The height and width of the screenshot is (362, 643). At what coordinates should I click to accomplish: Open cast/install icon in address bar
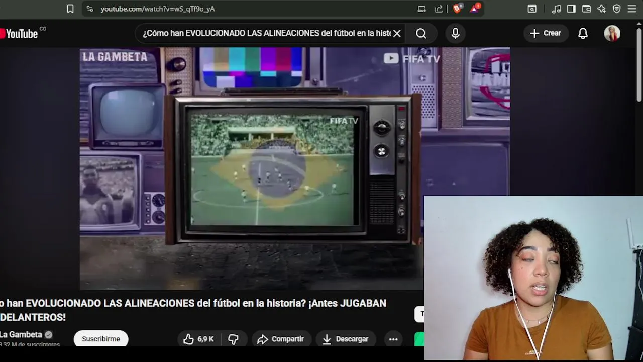[x=422, y=9]
